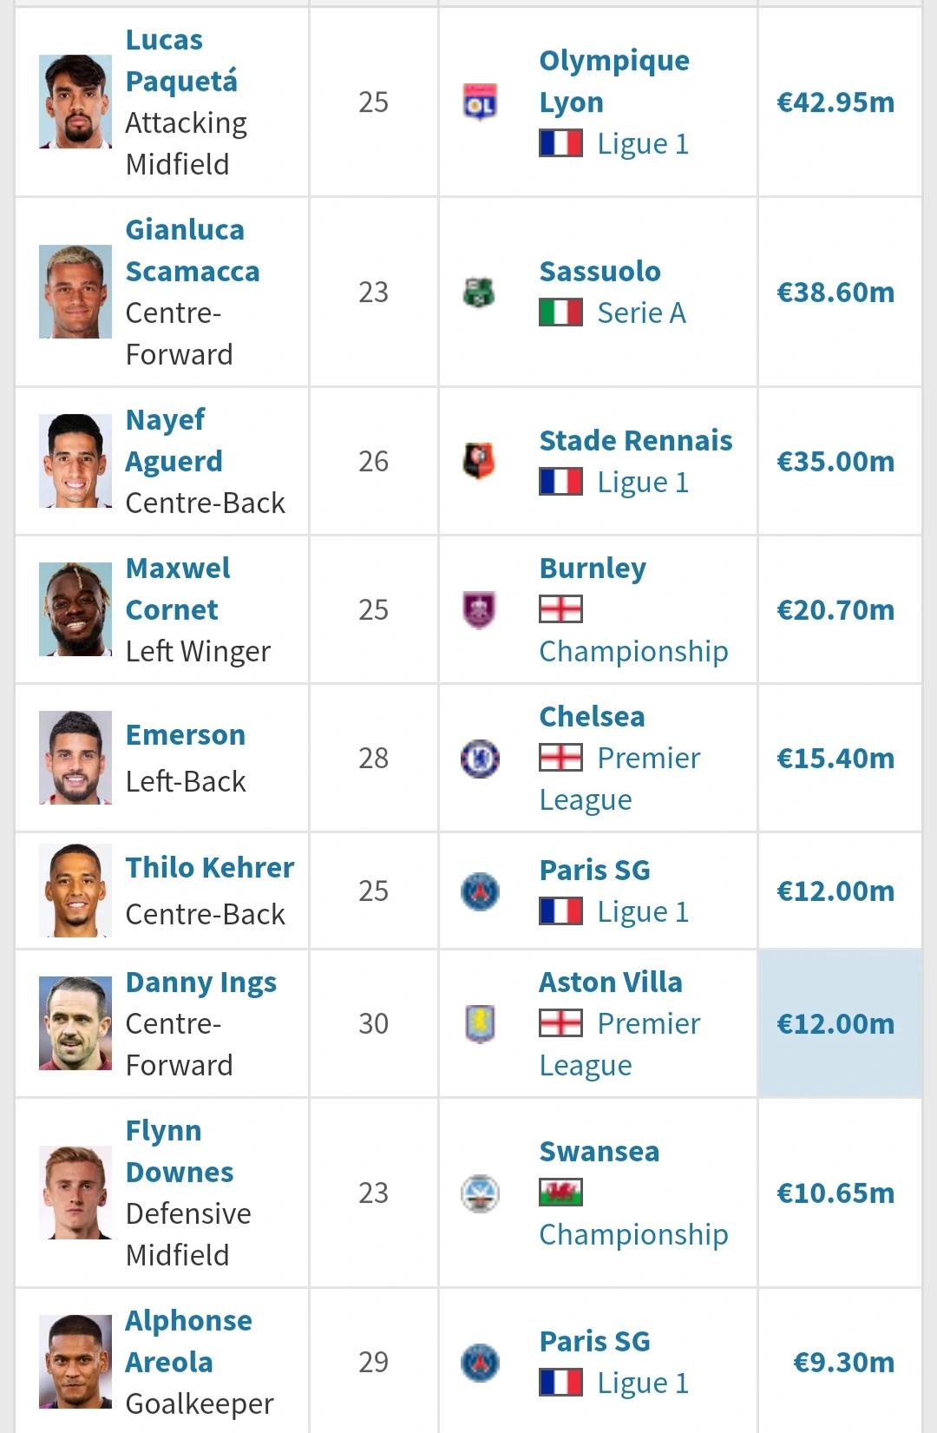Click the Aston Villa club crest
937x1433 pixels.
(x=480, y=1024)
